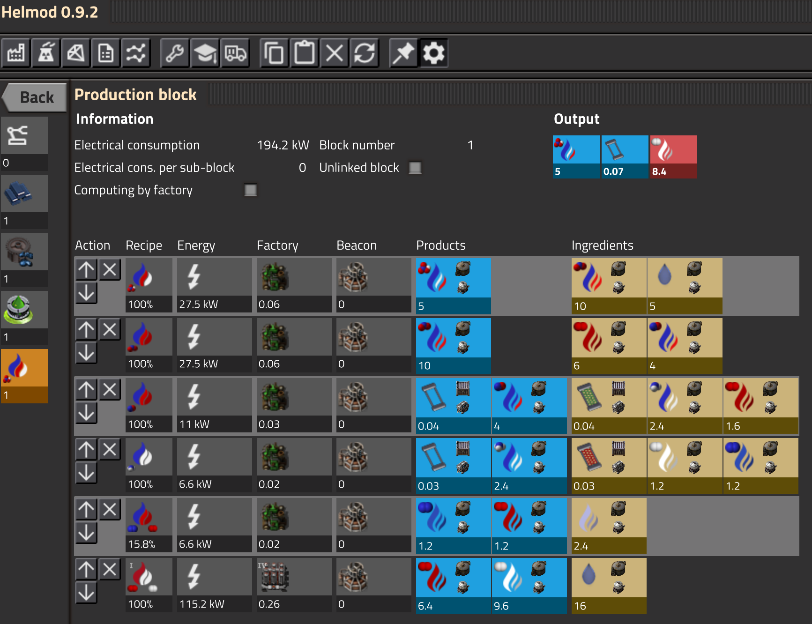Open the Helmod settings gear
The image size is (812, 624).
[x=433, y=52]
